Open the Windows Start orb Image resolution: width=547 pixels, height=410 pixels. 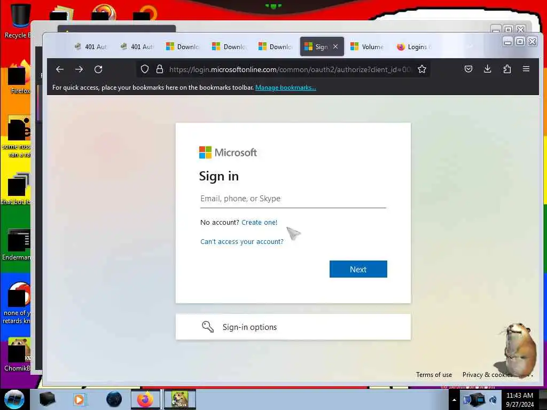(x=14, y=399)
